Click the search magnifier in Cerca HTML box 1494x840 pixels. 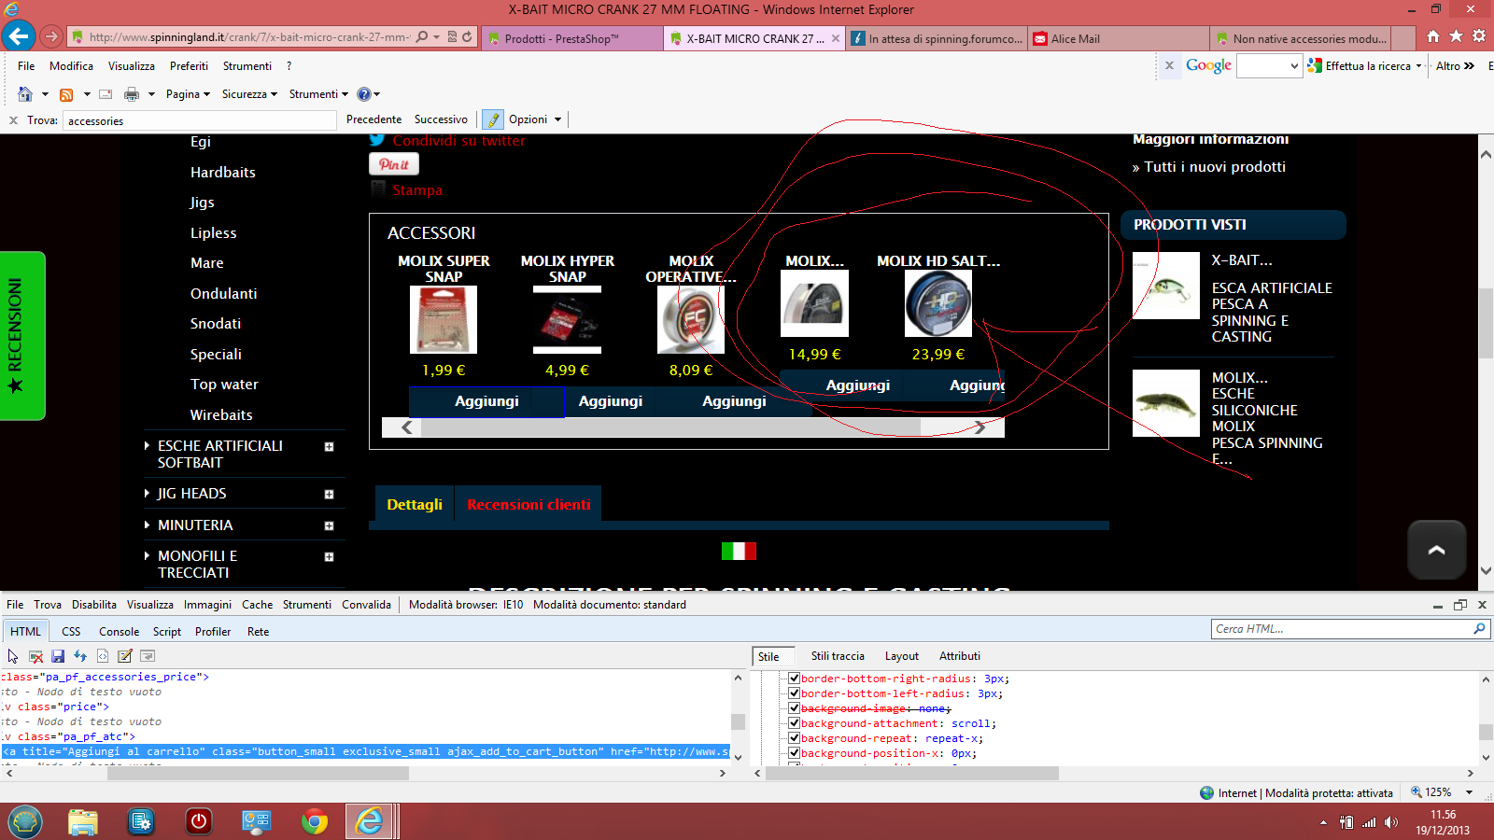pos(1479,629)
